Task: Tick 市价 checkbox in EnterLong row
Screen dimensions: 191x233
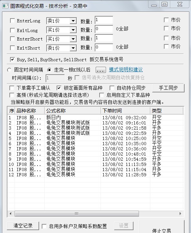Action: pos(166,20)
